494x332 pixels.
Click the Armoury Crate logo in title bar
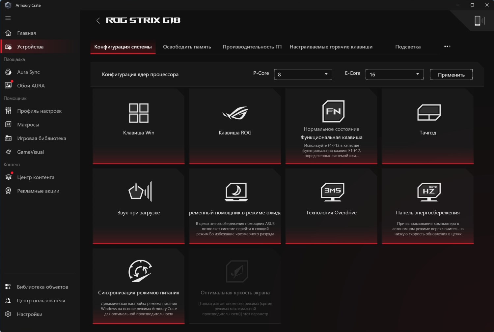(x=8, y=5)
